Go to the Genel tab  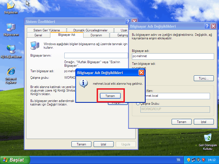(38, 35)
